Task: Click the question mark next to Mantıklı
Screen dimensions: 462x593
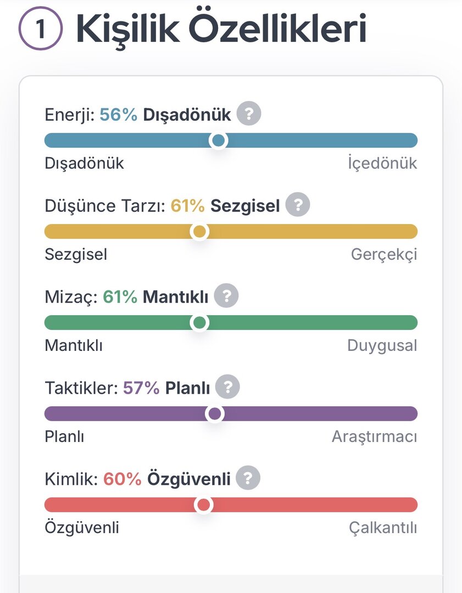Action: click(226, 296)
